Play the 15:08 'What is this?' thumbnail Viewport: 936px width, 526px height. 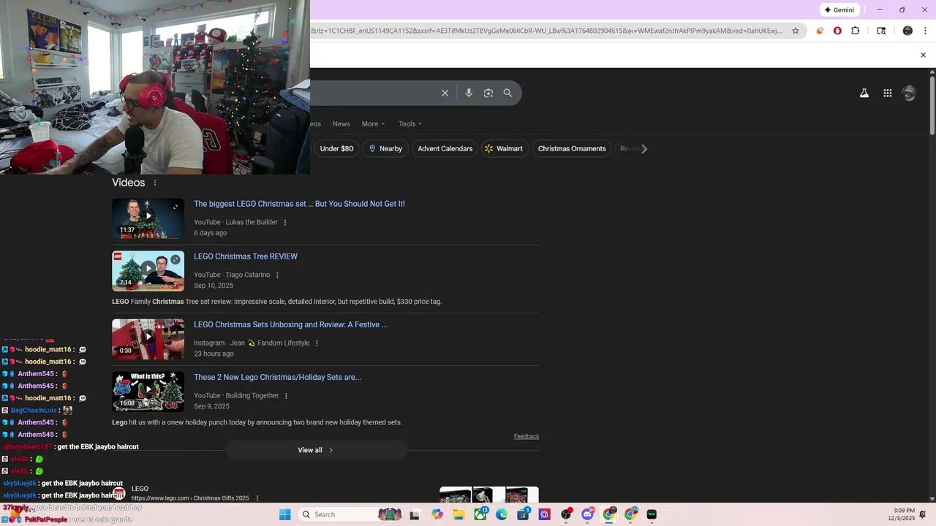[x=148, y=392]
